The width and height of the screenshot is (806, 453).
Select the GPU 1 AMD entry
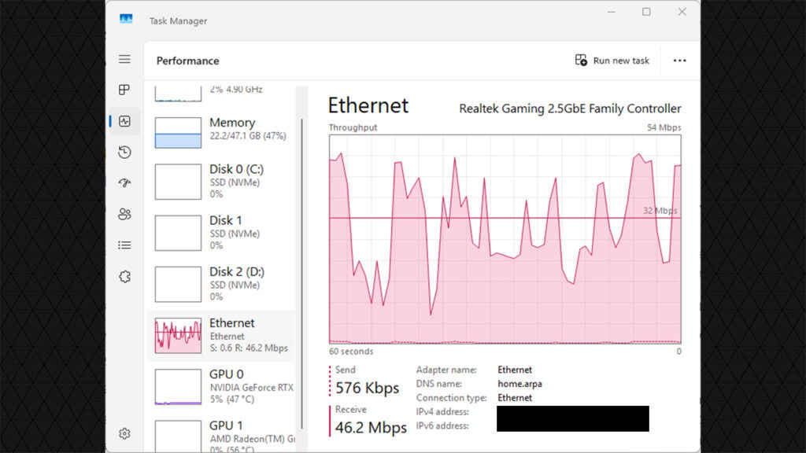(x=220, y=434)
